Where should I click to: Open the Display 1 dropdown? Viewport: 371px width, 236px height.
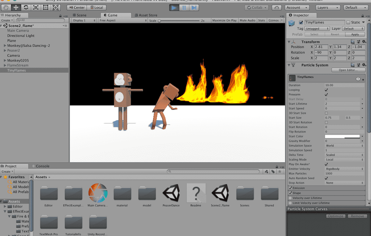[84, 20]
